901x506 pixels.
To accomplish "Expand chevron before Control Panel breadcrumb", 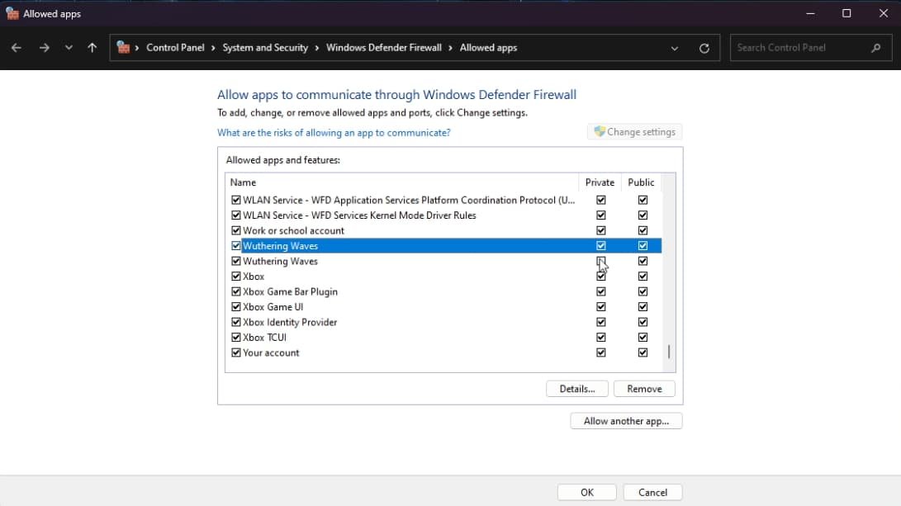I will 137,48.
